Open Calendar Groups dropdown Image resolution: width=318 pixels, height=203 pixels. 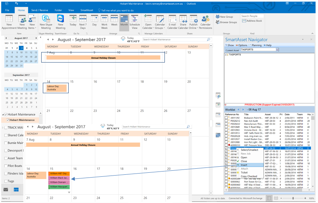pos(160,22)
